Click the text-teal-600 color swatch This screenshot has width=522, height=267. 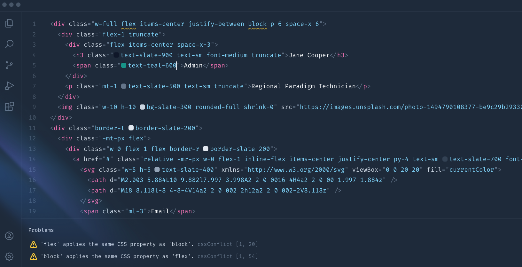point(124,66)
